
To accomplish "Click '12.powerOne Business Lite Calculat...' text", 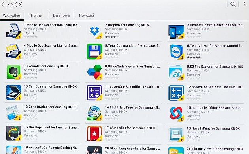I will 215,87.
